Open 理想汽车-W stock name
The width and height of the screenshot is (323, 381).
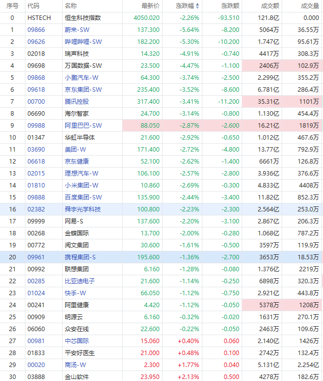(82, 173)
